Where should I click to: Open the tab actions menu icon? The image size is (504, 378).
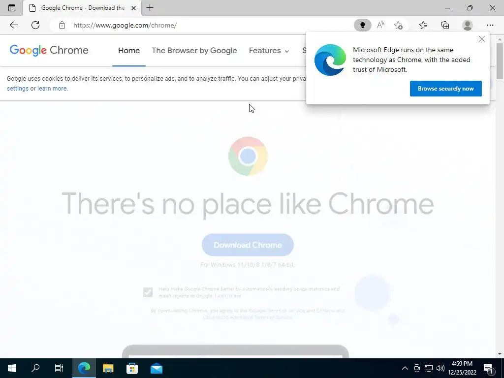pos(12,8)
